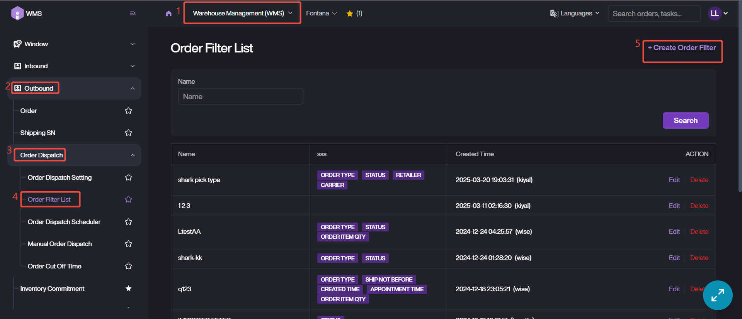Click the Inbound icon in sidebar
The image size is (742, 319).
coord(17,66)
